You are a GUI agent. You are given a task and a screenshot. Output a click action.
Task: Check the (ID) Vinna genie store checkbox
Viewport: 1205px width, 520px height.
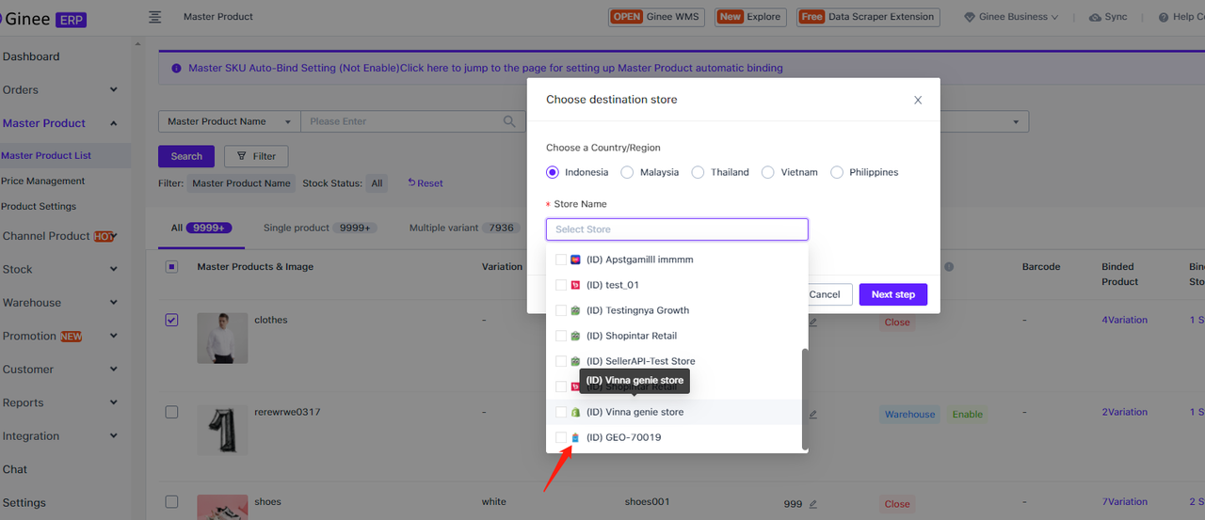[x=561, y=412]
